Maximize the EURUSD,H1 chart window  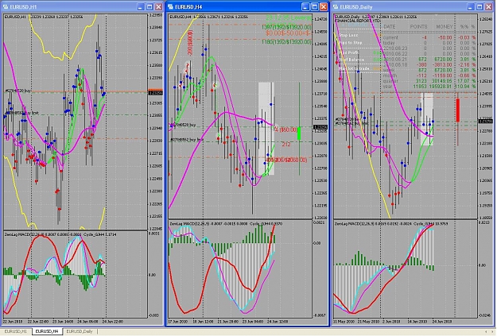click(x=149, y=6)
